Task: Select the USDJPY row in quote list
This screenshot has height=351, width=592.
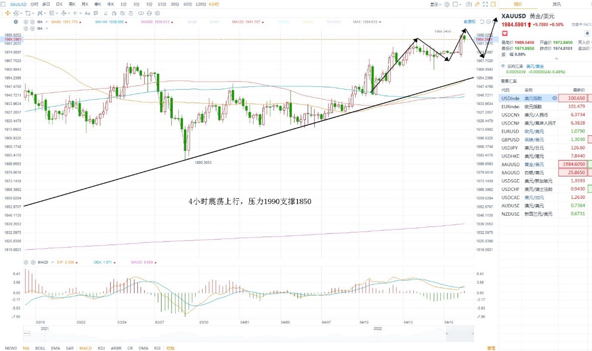Action: [544, 148]
